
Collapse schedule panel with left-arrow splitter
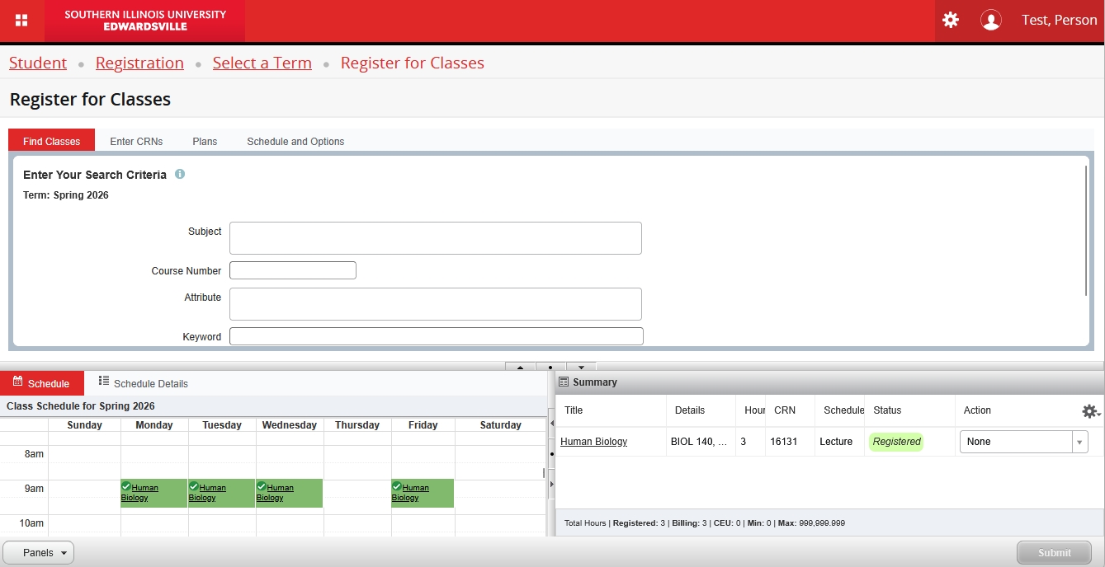pos(551,423)
